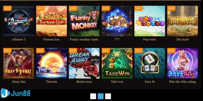Launch the Fortune Lion slot game
This screenshot has width=203, height=101.
click(x=52, y=21)
